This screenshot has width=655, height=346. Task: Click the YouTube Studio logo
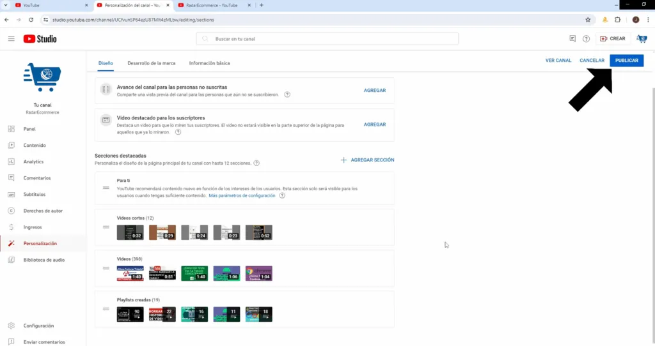coord(40,39)
